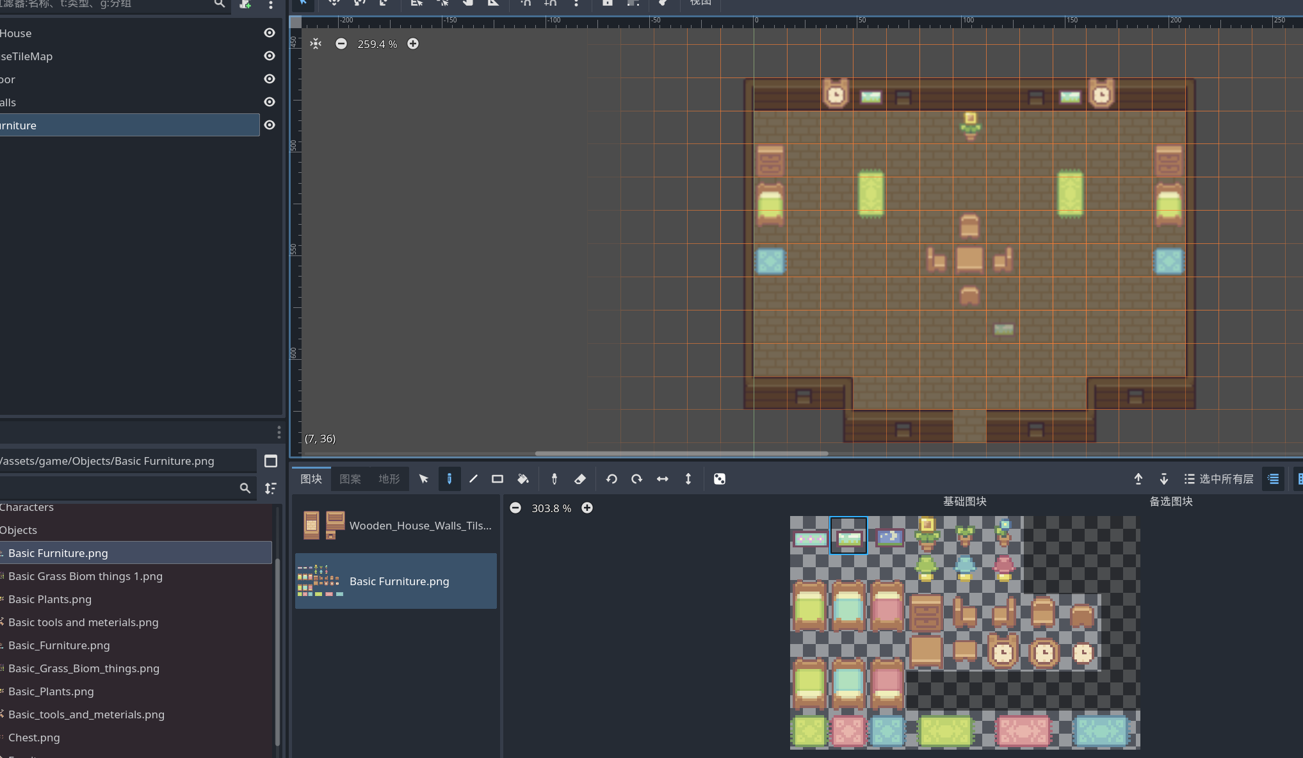The image size is (1303, 758).
Task: Toggle visibility of the Furniture layer
Action: (x=270, y=125)
